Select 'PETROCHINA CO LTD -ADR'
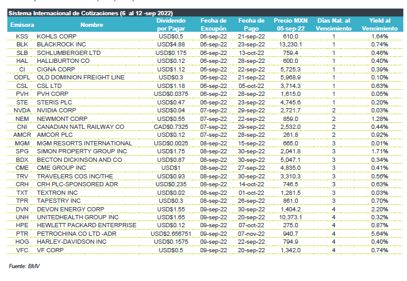The width and height of the screenshot is (407, 281). tap(77, 234)
